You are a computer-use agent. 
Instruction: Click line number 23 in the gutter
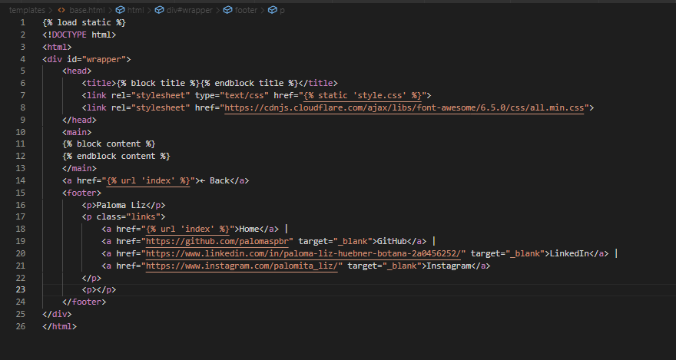(21, 289)
